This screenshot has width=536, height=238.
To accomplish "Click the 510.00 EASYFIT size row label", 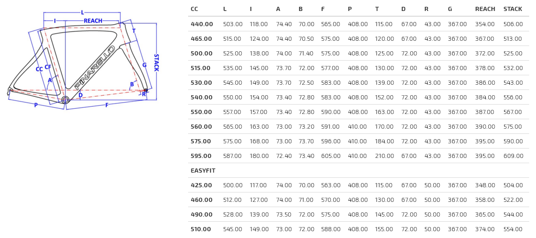I will 201,230.
